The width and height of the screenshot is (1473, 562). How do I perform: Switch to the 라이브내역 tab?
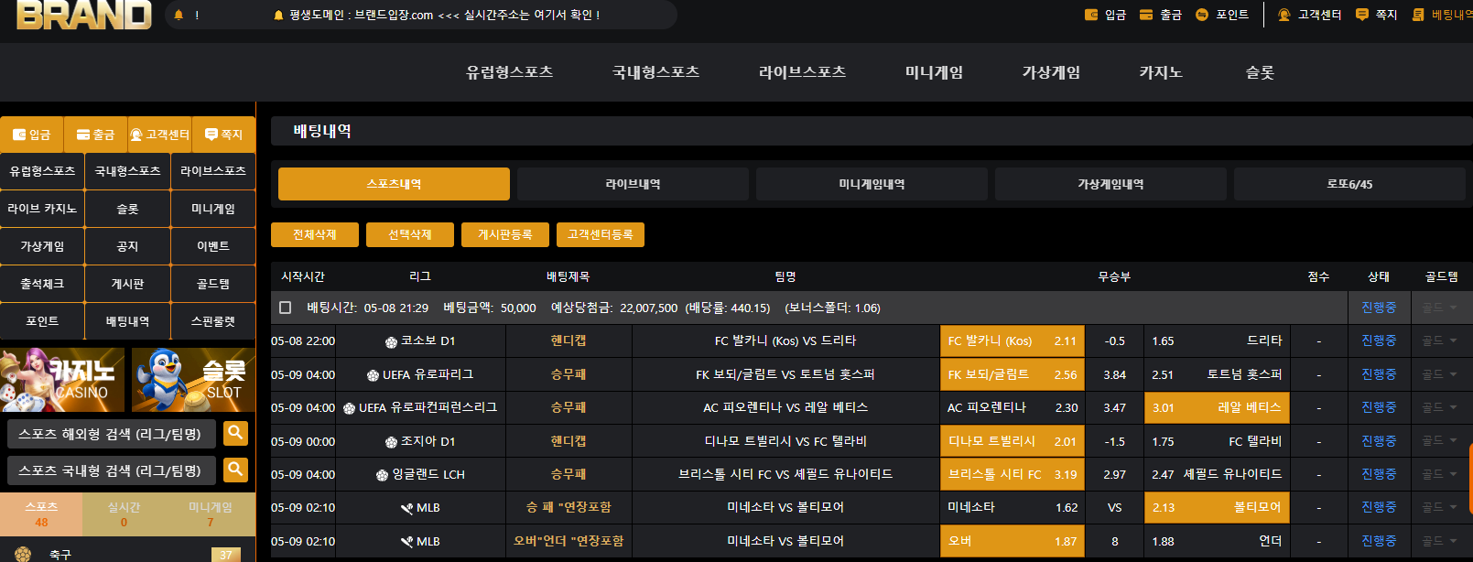pos(633,184)
